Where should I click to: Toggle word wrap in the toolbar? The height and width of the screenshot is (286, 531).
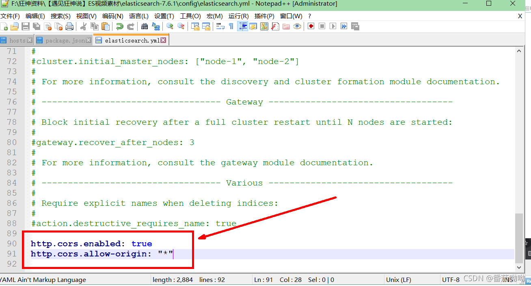click(x=220, y=27)
